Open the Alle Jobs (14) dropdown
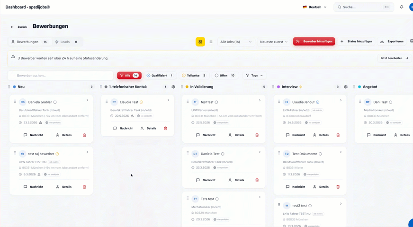This screenshot has height=227, width=413. coord(236,42)
